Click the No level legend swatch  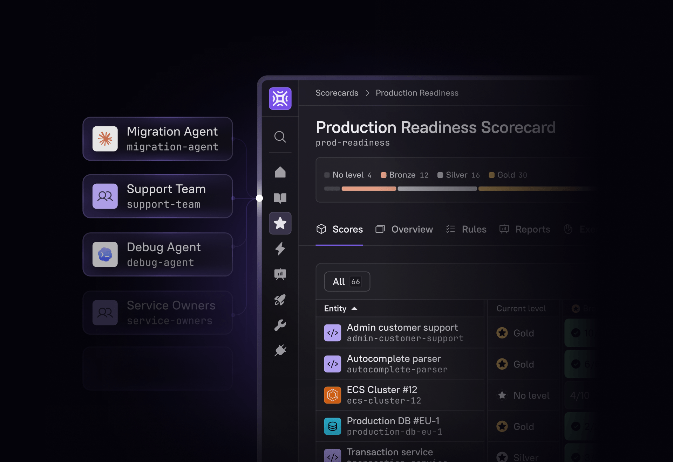[x=327, y=175]
